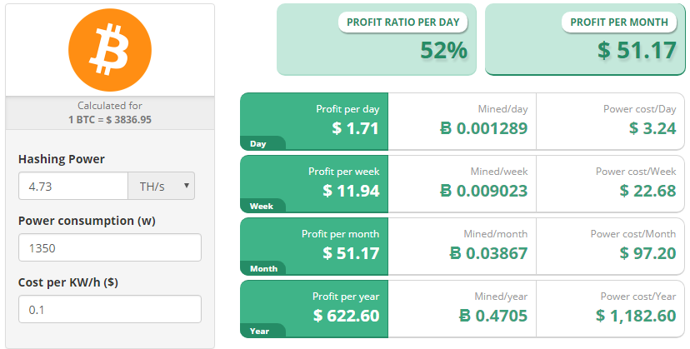Open the TH/s hashing unit dropdown
690x349 pixels.
tap(161, 186)
